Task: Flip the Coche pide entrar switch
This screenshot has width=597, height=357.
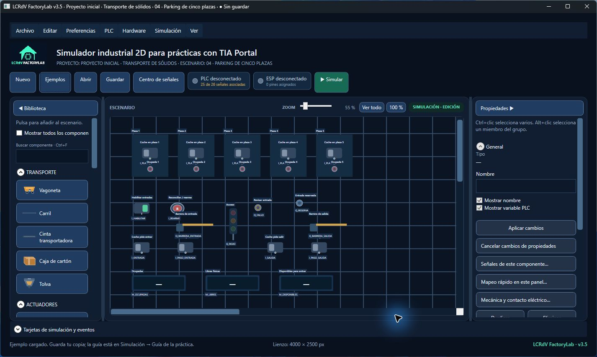Action: click(142, 247)
